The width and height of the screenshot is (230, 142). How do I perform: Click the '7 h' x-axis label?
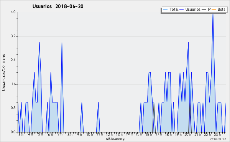tap(60, 134)
